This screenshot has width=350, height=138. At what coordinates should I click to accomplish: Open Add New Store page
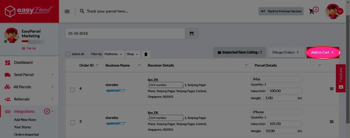click(25, 120)
